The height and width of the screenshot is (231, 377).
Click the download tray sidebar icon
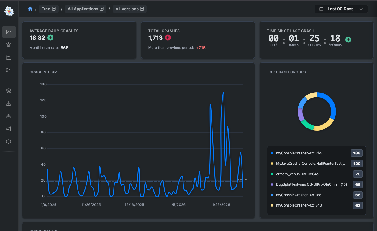(9, 104)
